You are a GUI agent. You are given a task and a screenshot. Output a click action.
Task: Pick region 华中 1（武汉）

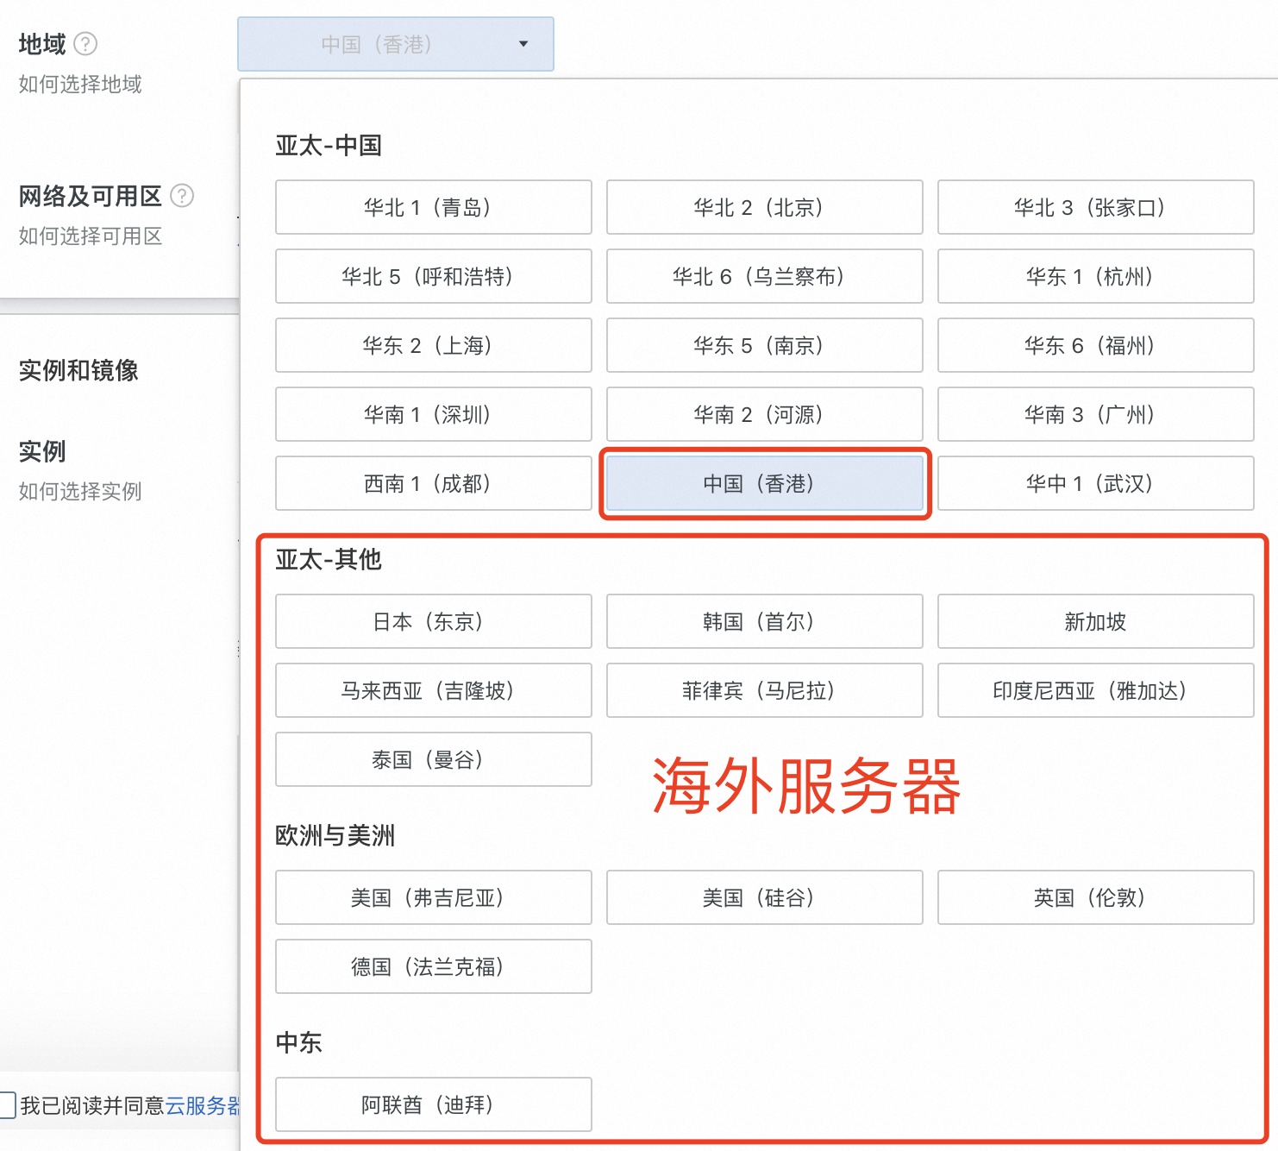[x=1096, y=483]
